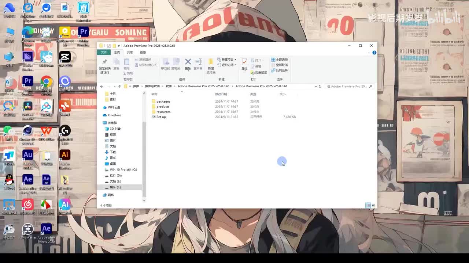Select the MindMaster desktop icon
Viewport: 469px width, 263px height.
click(28, 232)
